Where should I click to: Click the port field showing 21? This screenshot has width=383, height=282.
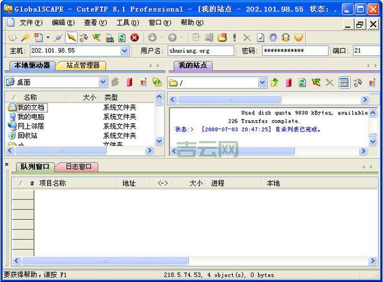pyautogui.click(x=367, y=51)
